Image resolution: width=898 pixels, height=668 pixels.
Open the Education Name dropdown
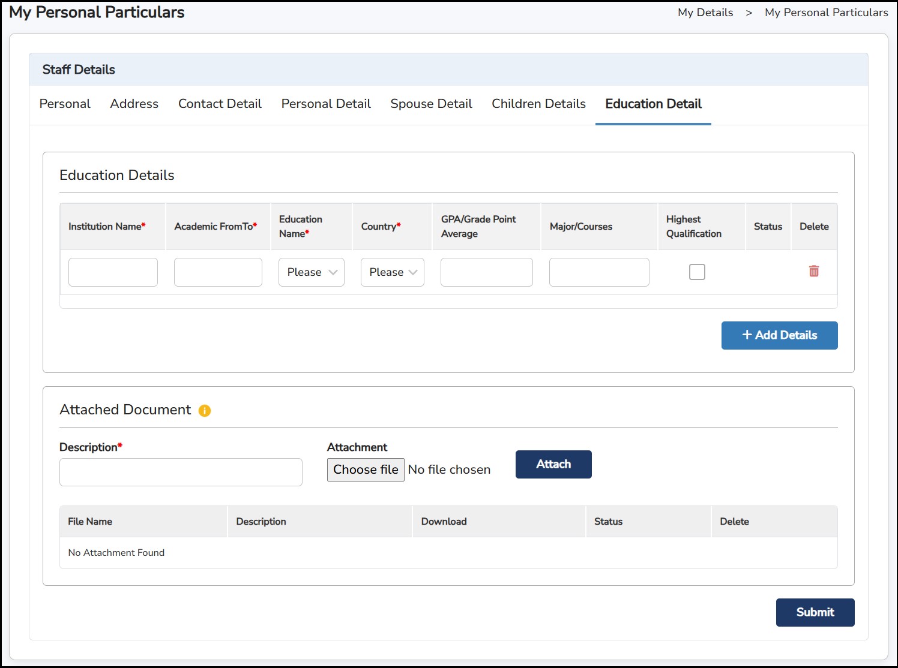pos(311,272)
